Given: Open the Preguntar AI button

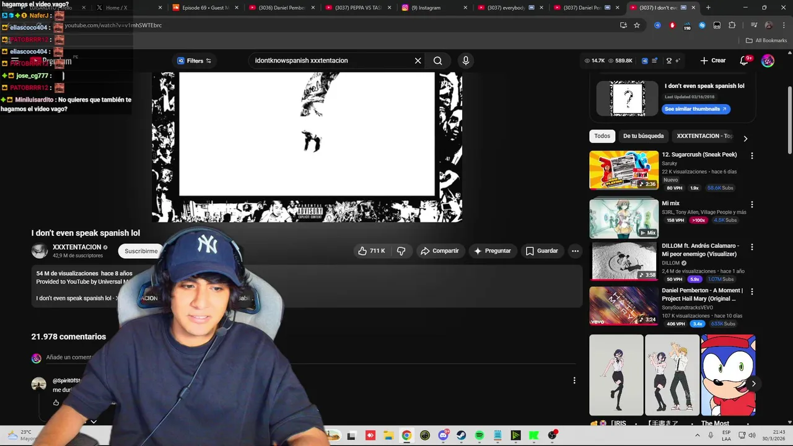Looking at the screenshot, I should (493, 251).
